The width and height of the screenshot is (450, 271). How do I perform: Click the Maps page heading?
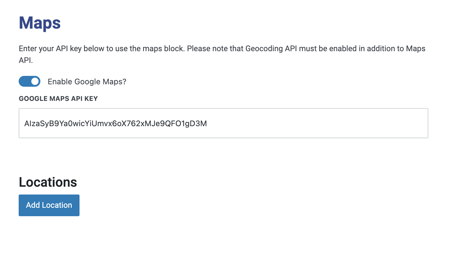(x=40, y=23)
